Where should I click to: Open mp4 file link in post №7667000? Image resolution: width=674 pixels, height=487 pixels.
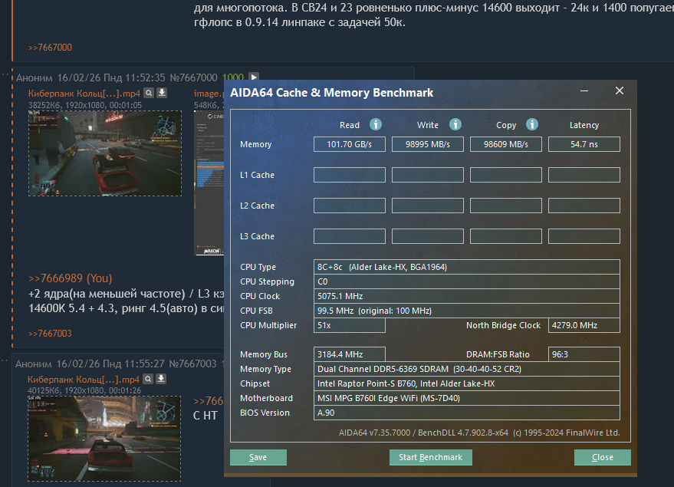tap(84, 94)
